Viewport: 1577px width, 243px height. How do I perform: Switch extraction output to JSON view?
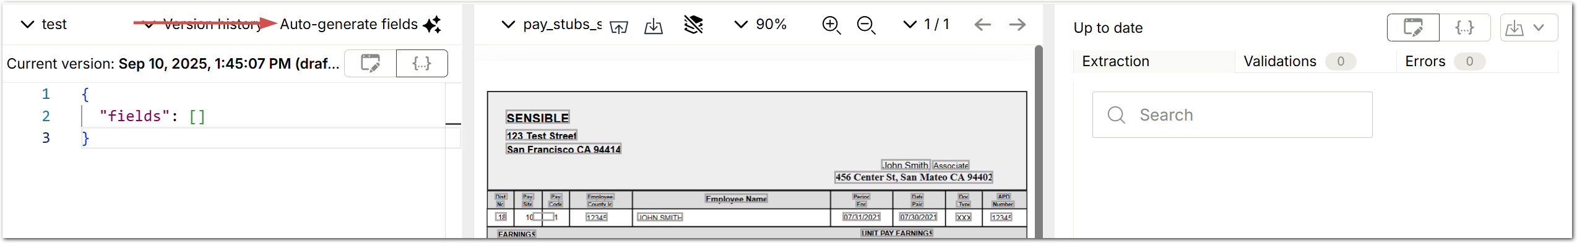click(x=1465, y=28)
